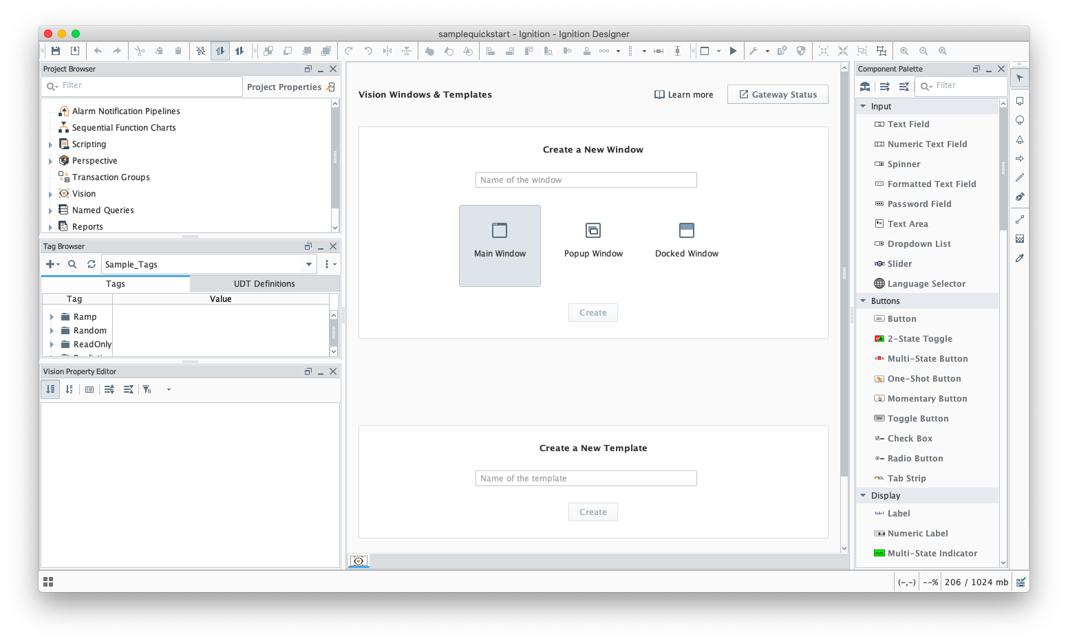The width and height of the screenshot is (1068, 643).
Task: Click the zoom-in magnifier in the toolbar
Action: pos(904,51)
